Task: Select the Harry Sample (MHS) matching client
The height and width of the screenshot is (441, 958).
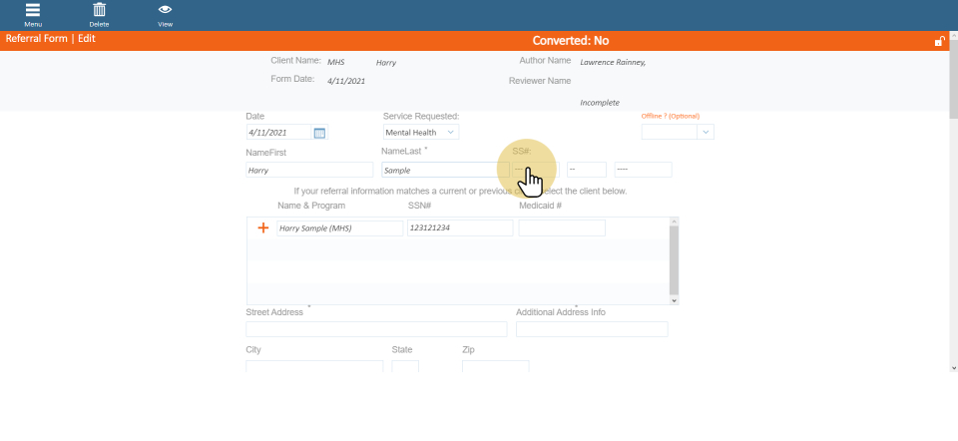Action: click(326, 228)
